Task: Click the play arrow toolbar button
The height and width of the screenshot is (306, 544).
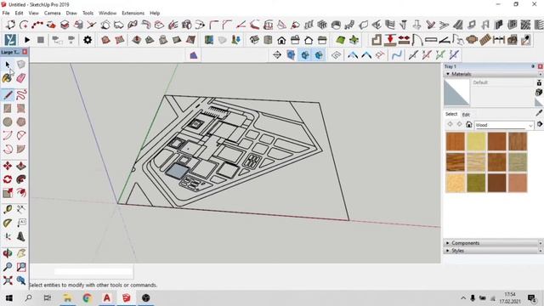Action: tap(27, 40)
